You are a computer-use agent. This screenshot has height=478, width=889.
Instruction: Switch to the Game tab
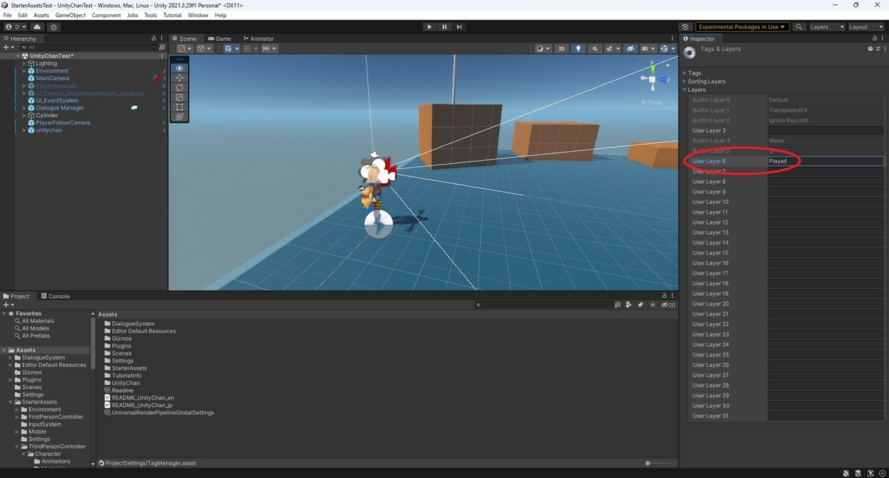coord(219,39)
